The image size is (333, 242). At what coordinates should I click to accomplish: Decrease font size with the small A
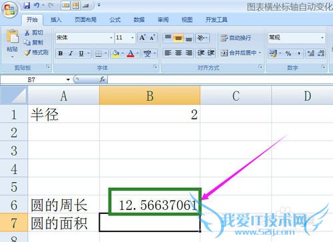153,37
